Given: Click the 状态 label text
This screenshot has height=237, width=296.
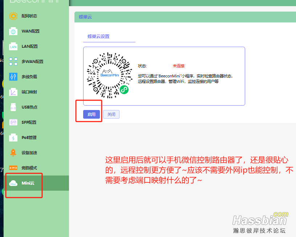Looking at the screenshot, I should (142, 66).
